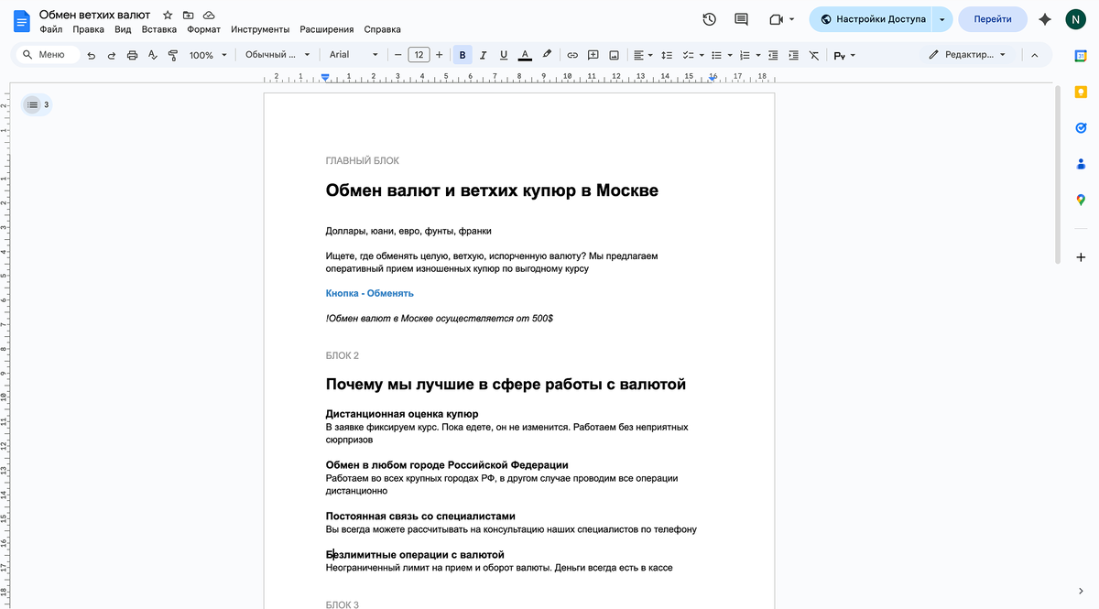Decrease indent of paragraph

[773, 55]
